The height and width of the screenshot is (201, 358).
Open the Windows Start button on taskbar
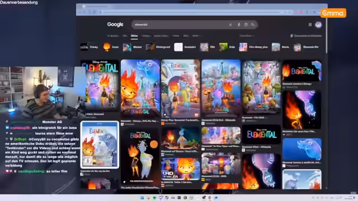pos(142,198)
